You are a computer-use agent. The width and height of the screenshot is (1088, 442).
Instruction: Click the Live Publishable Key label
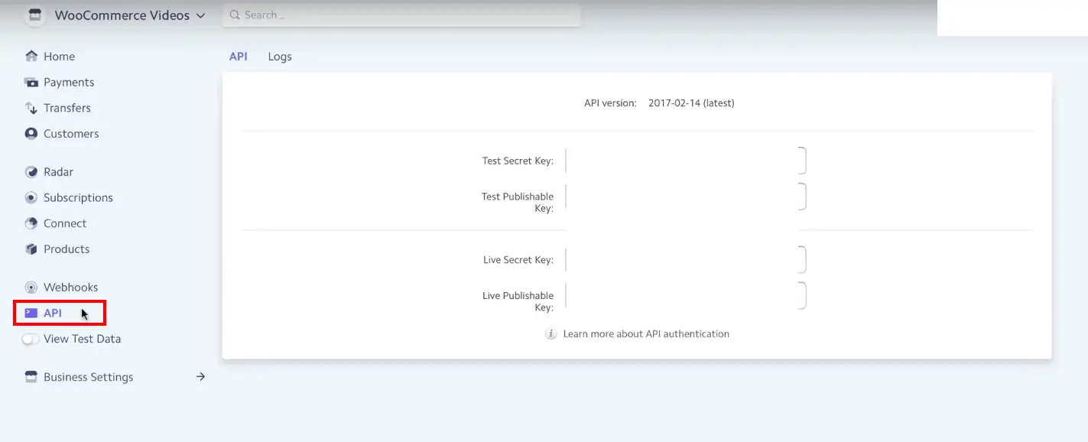click(x=518, y=301)
